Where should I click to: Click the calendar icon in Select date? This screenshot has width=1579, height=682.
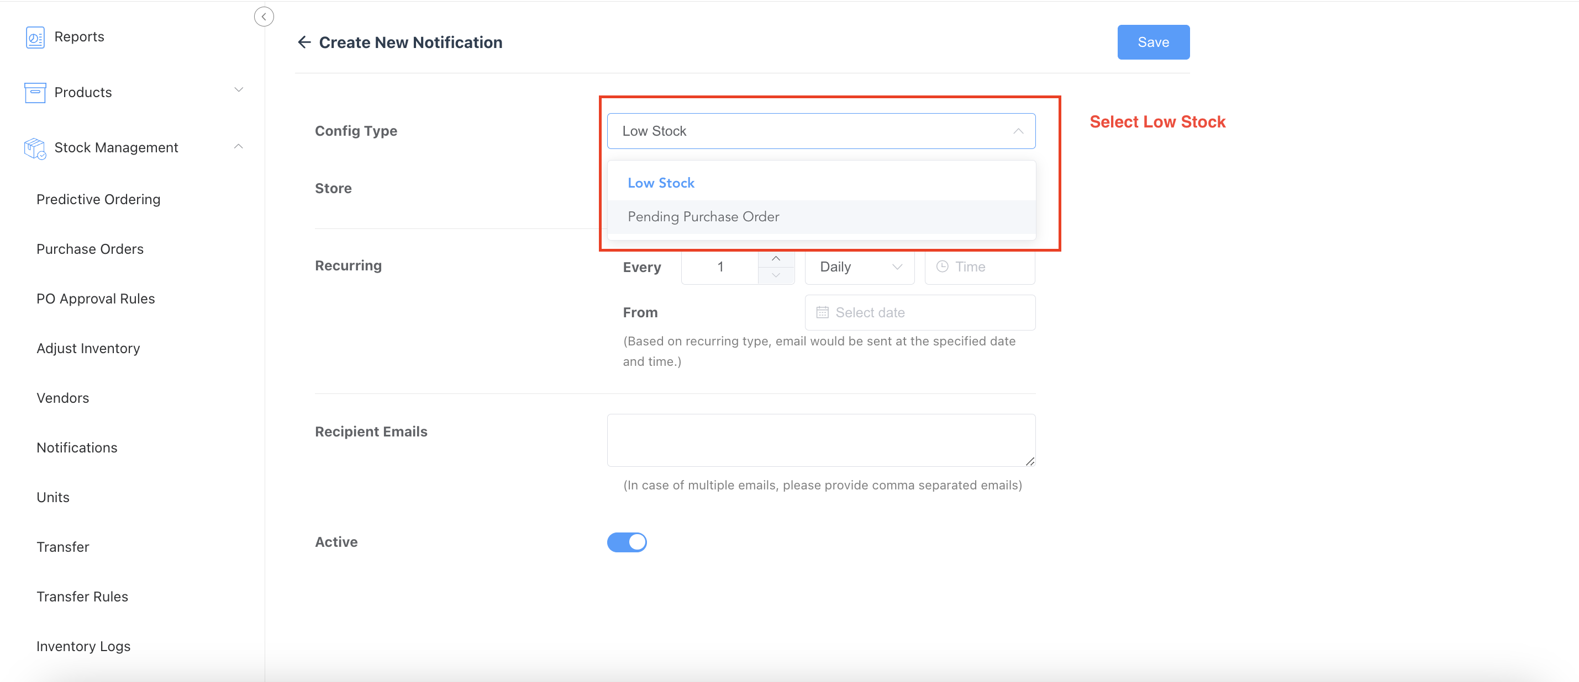822,313
